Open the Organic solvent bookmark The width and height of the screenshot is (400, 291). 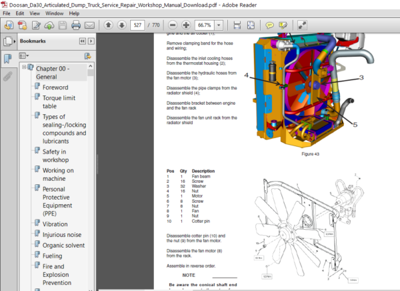click(x=63, y=245)
